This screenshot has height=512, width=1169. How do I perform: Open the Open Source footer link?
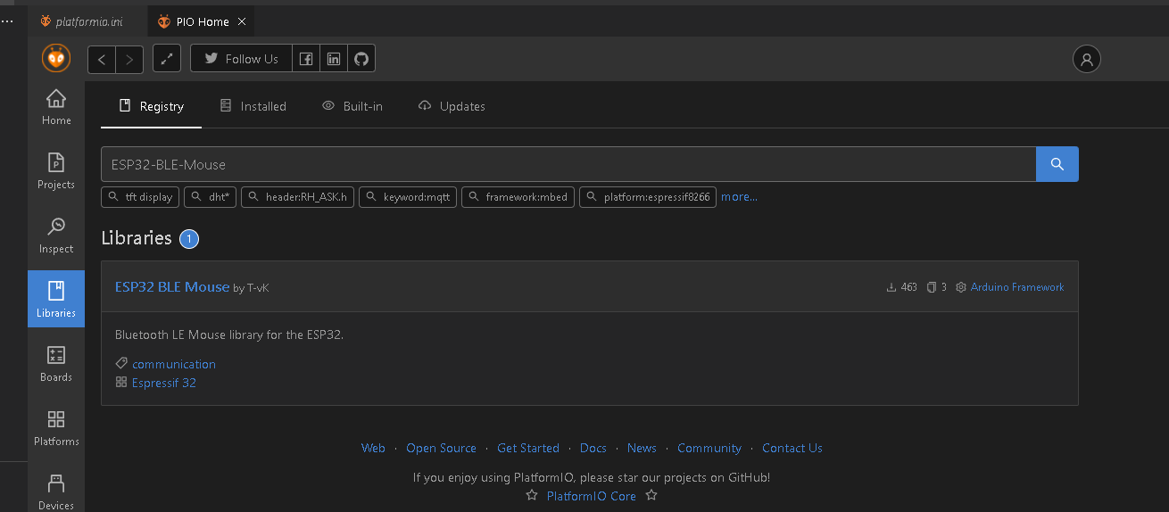[441, 448]
